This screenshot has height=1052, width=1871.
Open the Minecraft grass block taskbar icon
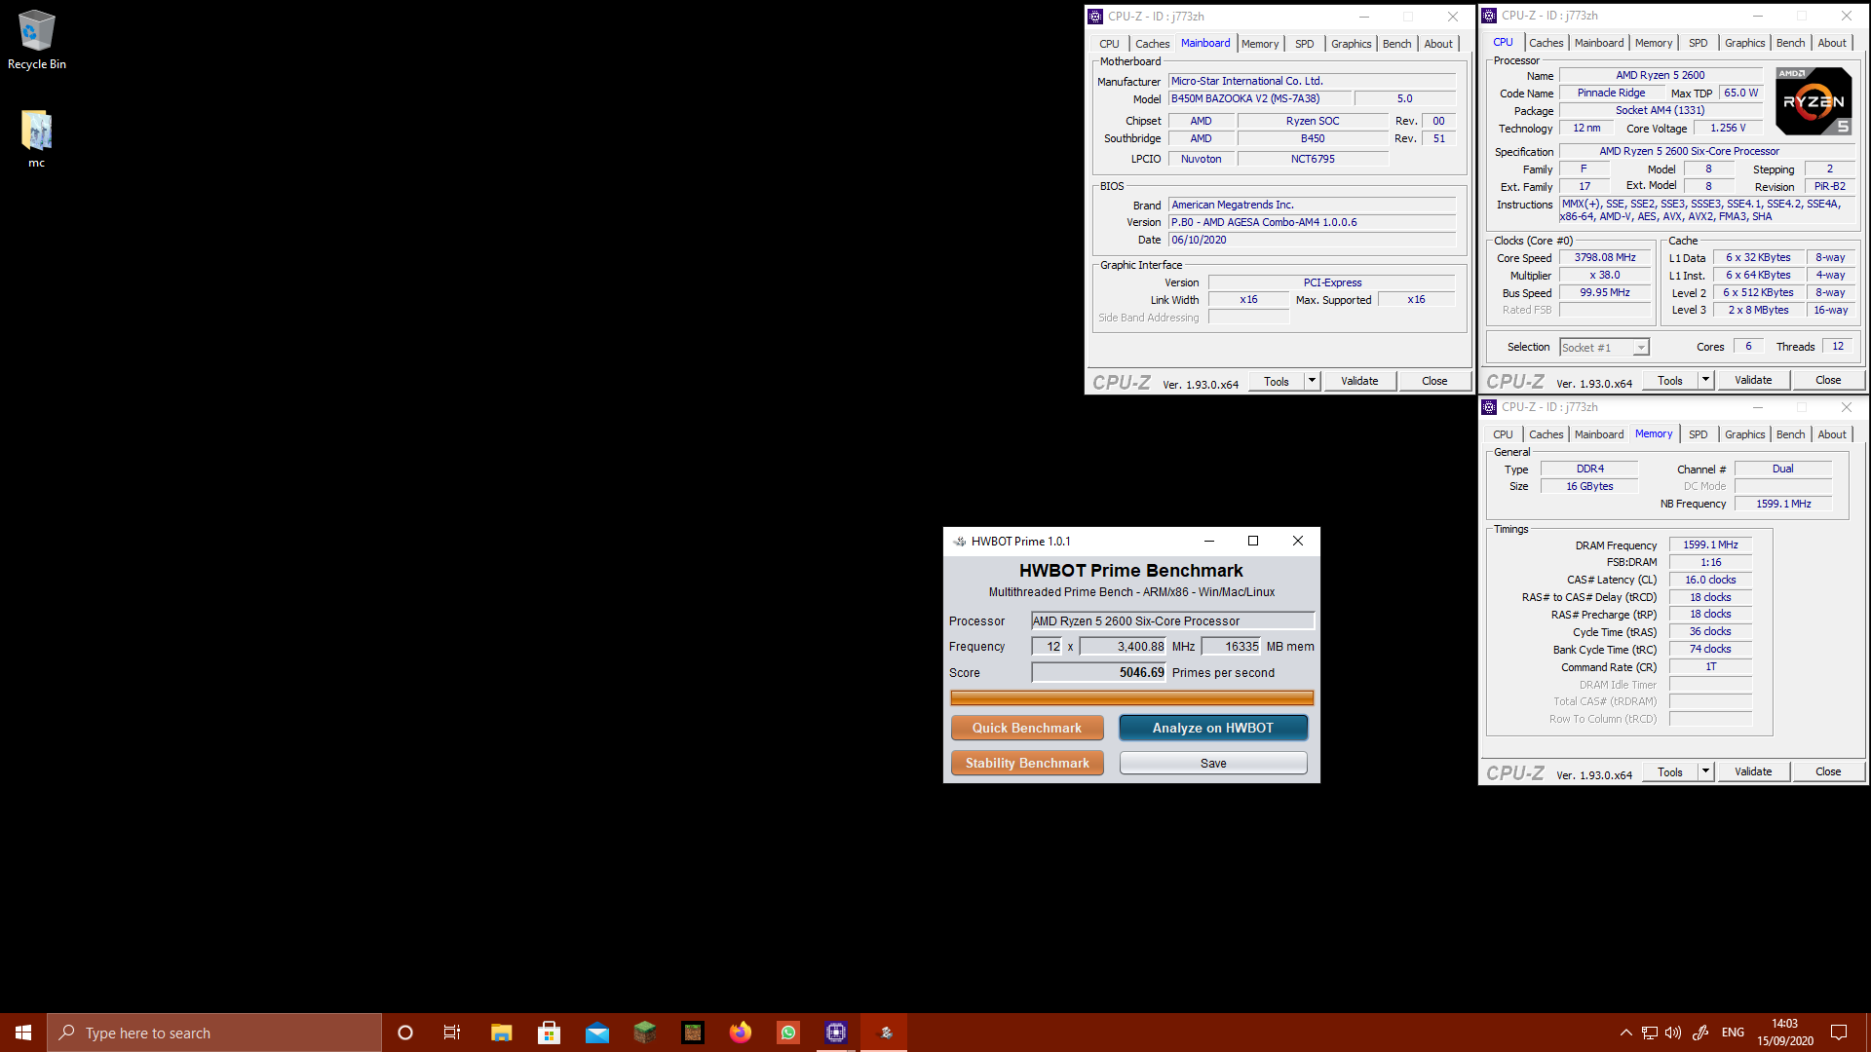[644, 1033]
